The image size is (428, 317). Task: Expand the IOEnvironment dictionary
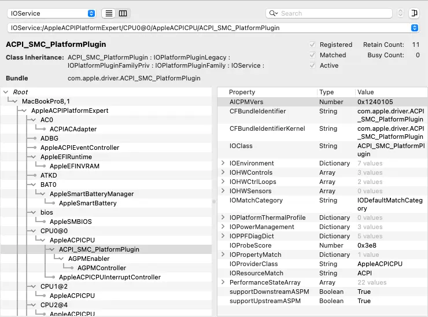(x=223, y=163)
